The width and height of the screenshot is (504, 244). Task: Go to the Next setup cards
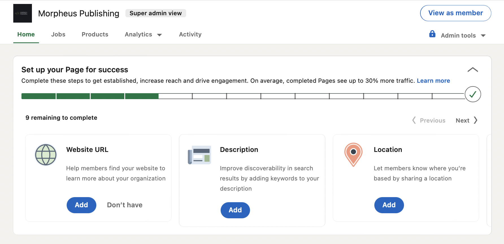click(x=467, y=120)
